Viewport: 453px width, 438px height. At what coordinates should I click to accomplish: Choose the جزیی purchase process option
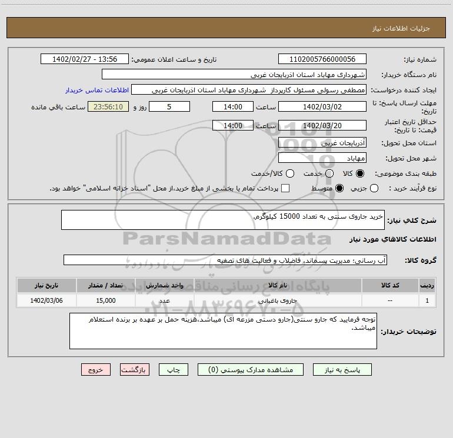point(374,189)
